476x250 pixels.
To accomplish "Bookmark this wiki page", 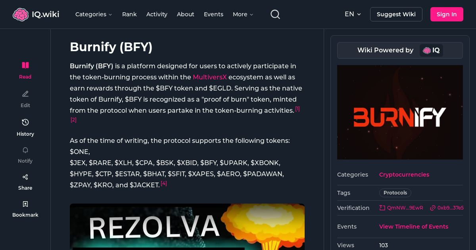I will click(25, 204).
